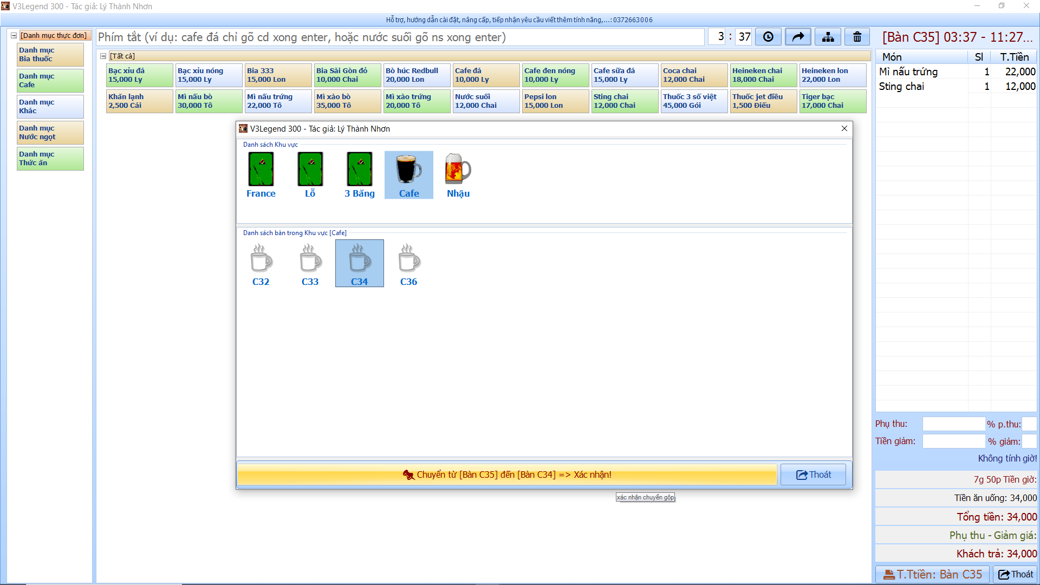
Task: Click T.Ttiền: Bàn C35 payment button
Action: [x=933, y=574]
